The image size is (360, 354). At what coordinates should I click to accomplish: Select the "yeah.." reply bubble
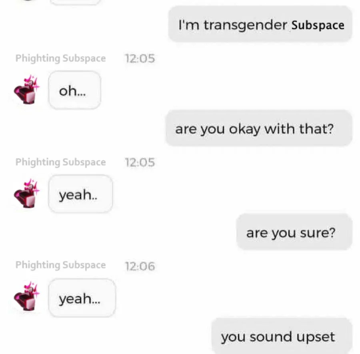80,194
